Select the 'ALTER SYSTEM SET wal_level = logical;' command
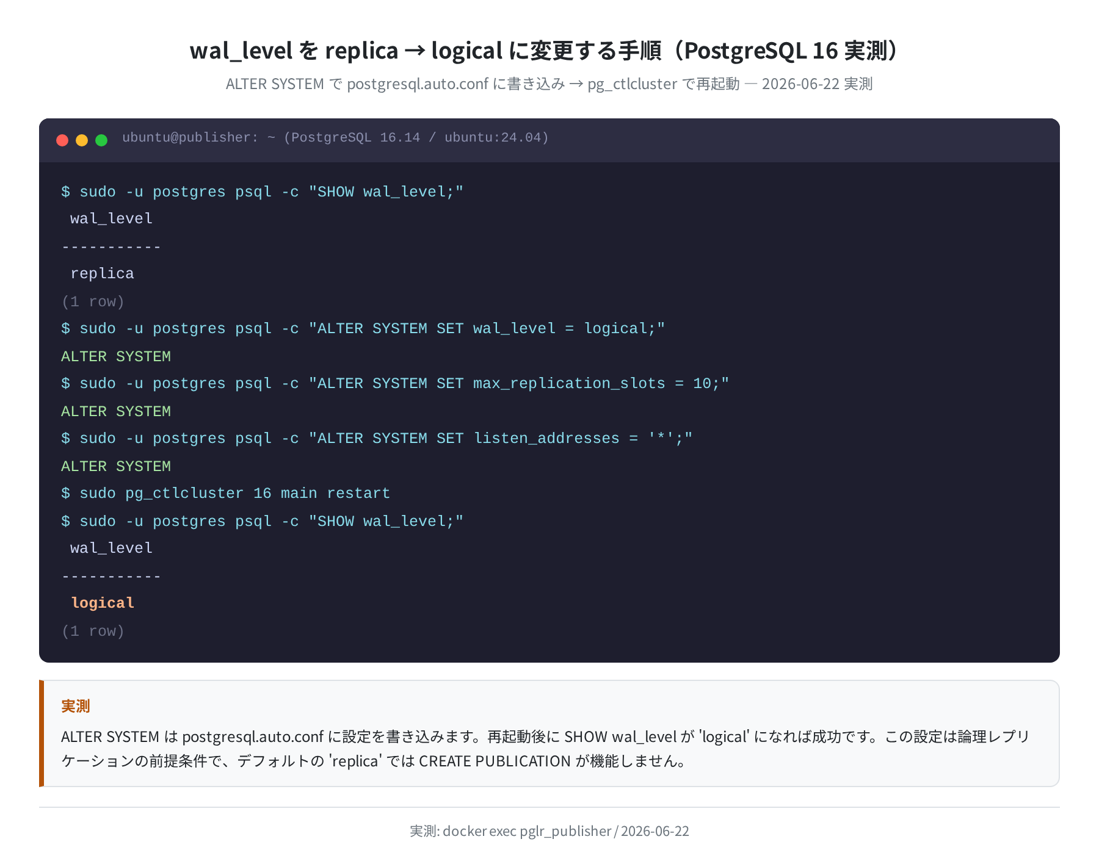The image size is (1099, 864). [363, 328]
